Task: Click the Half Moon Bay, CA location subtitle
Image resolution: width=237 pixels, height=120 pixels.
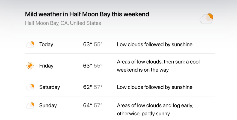Action: coord(63,23)
